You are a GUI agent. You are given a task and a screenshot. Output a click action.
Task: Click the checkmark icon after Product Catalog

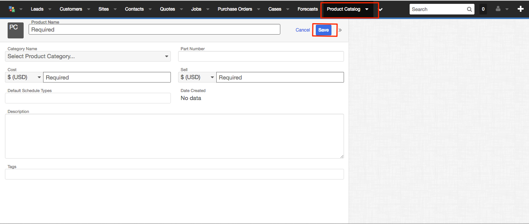tap(381, 9)
